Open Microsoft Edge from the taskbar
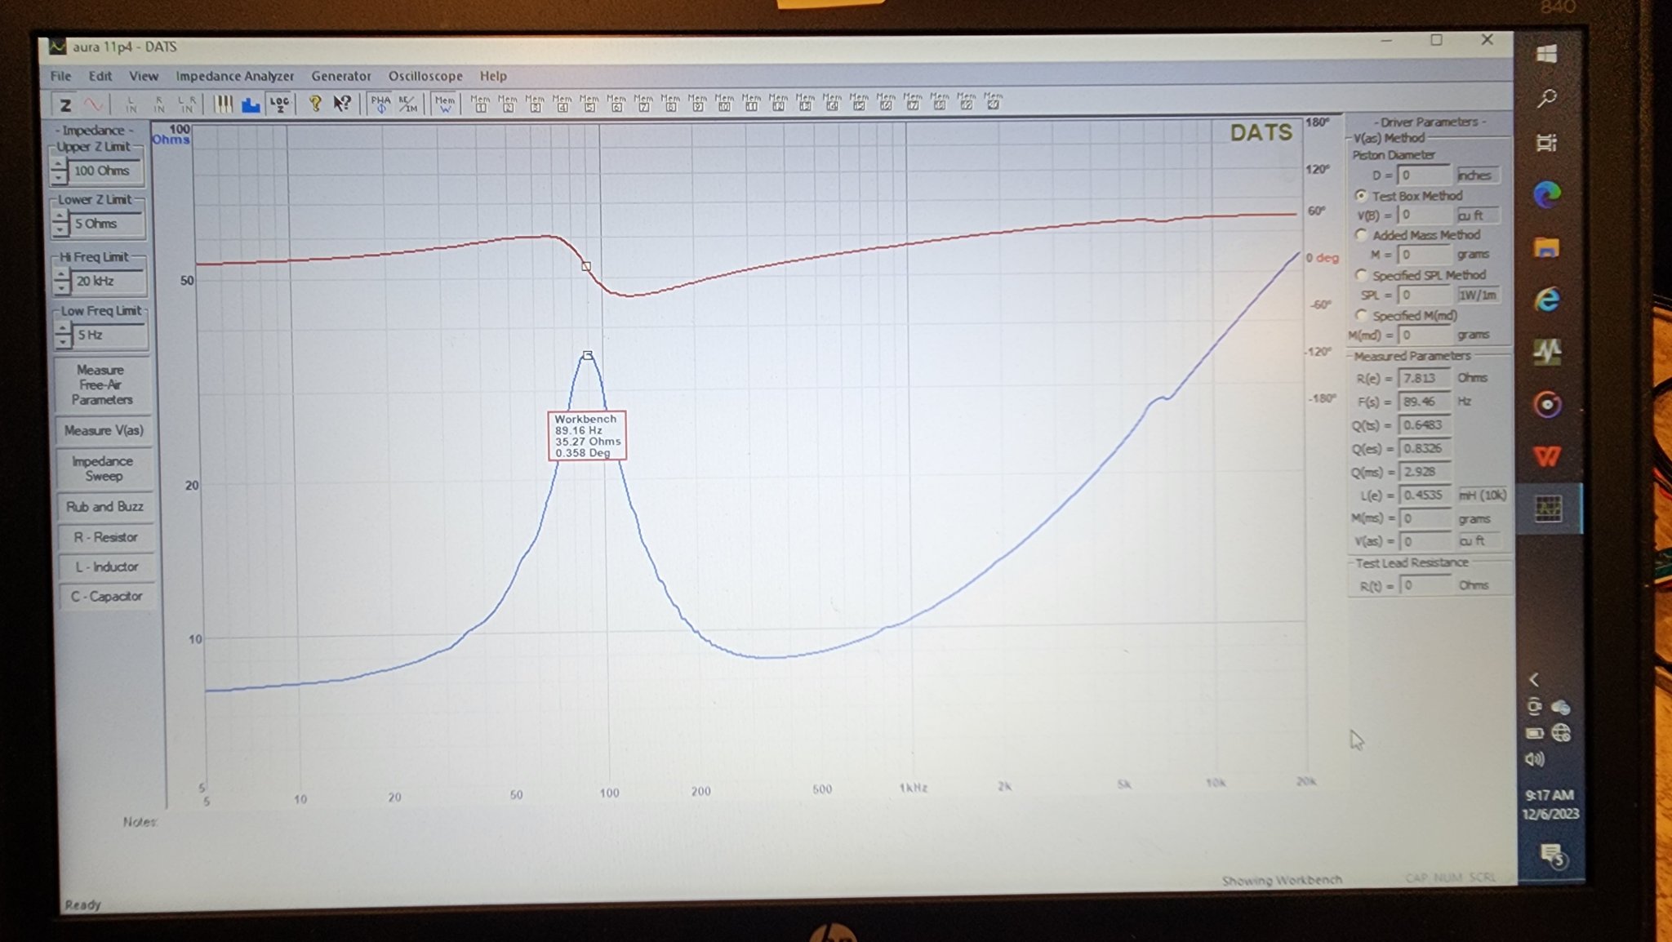 point(1546,194)
